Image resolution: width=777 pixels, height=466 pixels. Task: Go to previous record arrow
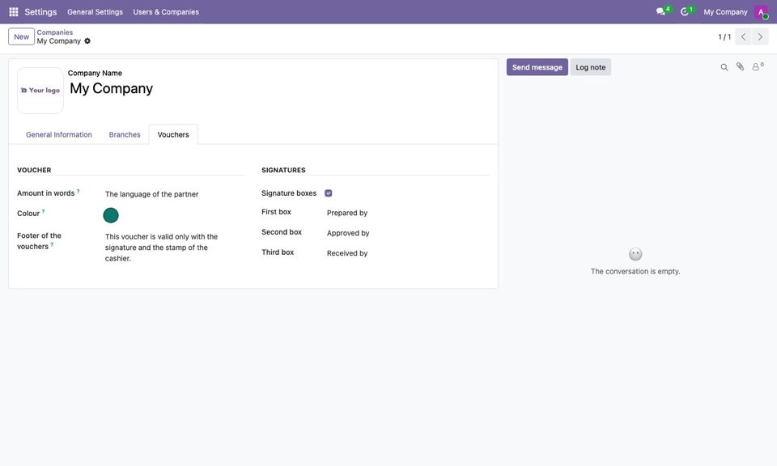[x=743, y=36]
